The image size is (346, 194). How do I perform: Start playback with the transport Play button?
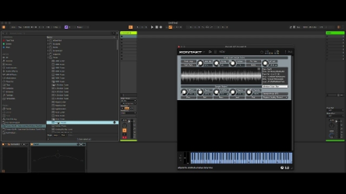(152, 27)
